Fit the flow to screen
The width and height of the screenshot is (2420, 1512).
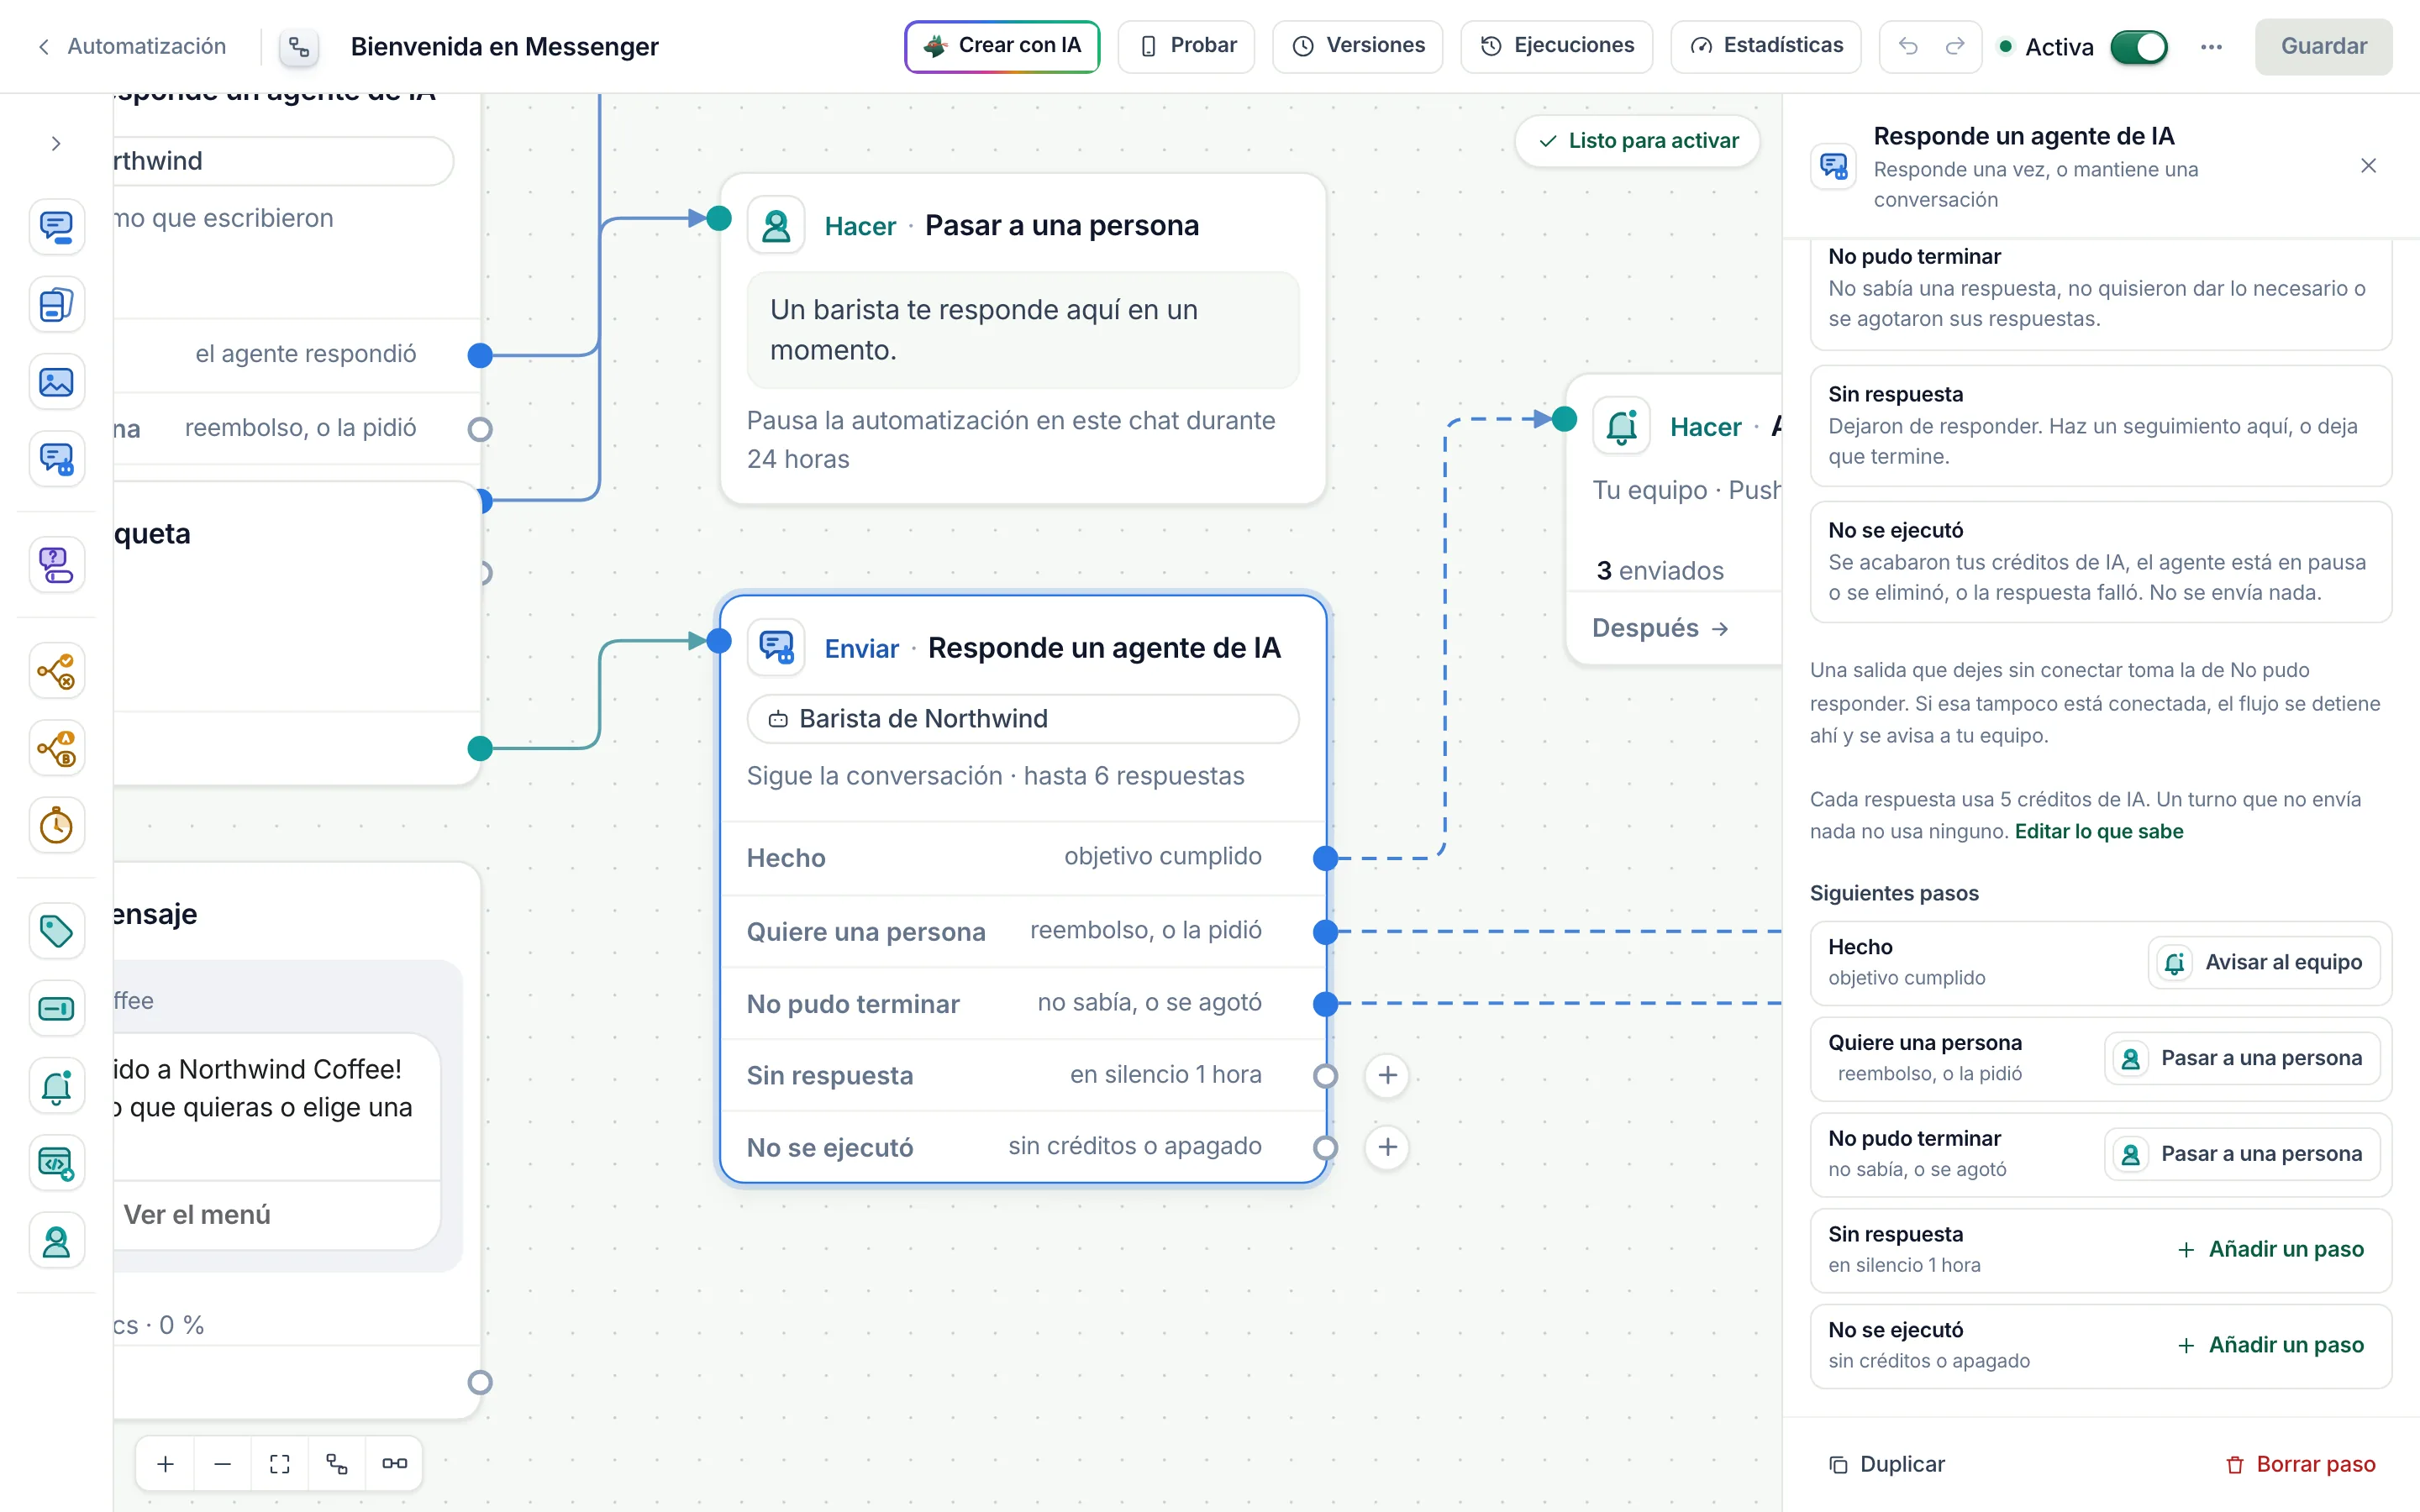tap(279, 1463)
